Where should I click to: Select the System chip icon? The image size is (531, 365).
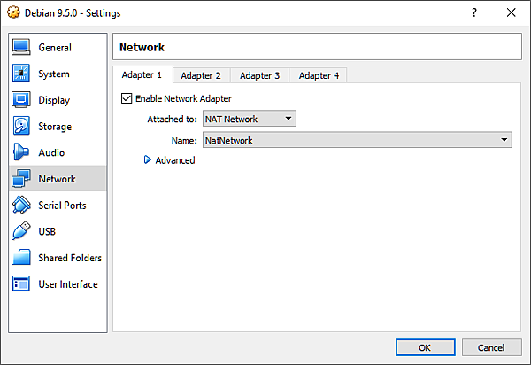coord(22,74)
